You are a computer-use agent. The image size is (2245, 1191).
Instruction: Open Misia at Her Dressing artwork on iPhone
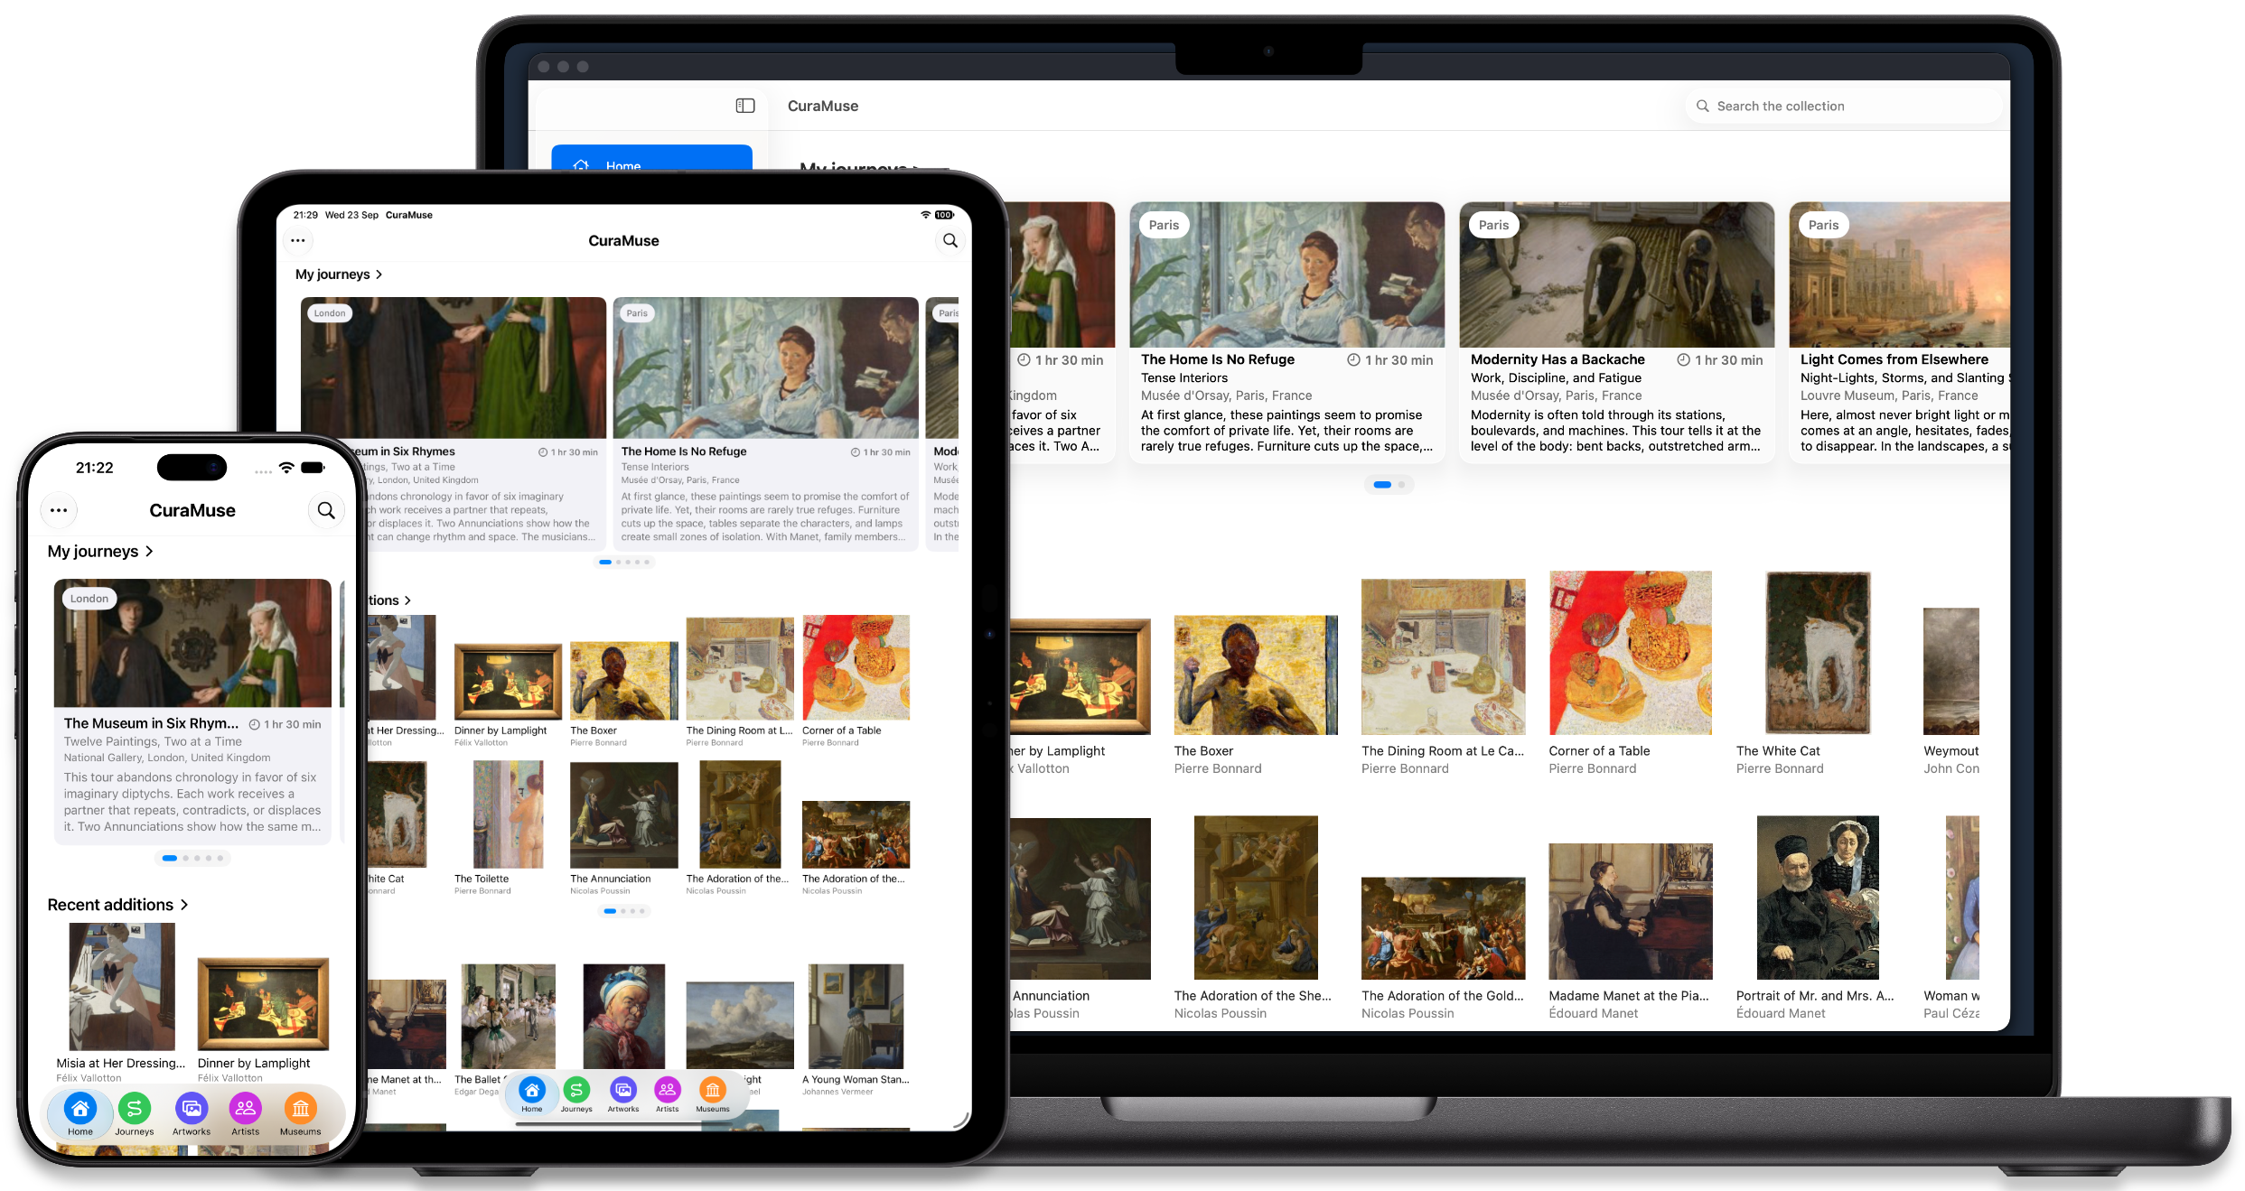tap(121, 1002)
